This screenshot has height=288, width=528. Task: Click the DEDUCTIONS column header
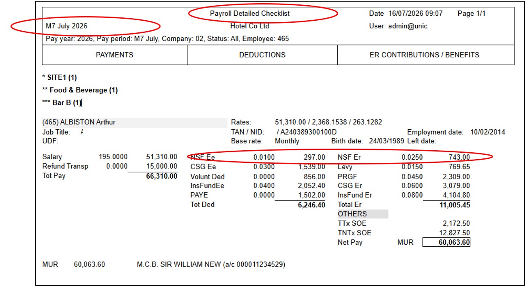pos(262,55)
